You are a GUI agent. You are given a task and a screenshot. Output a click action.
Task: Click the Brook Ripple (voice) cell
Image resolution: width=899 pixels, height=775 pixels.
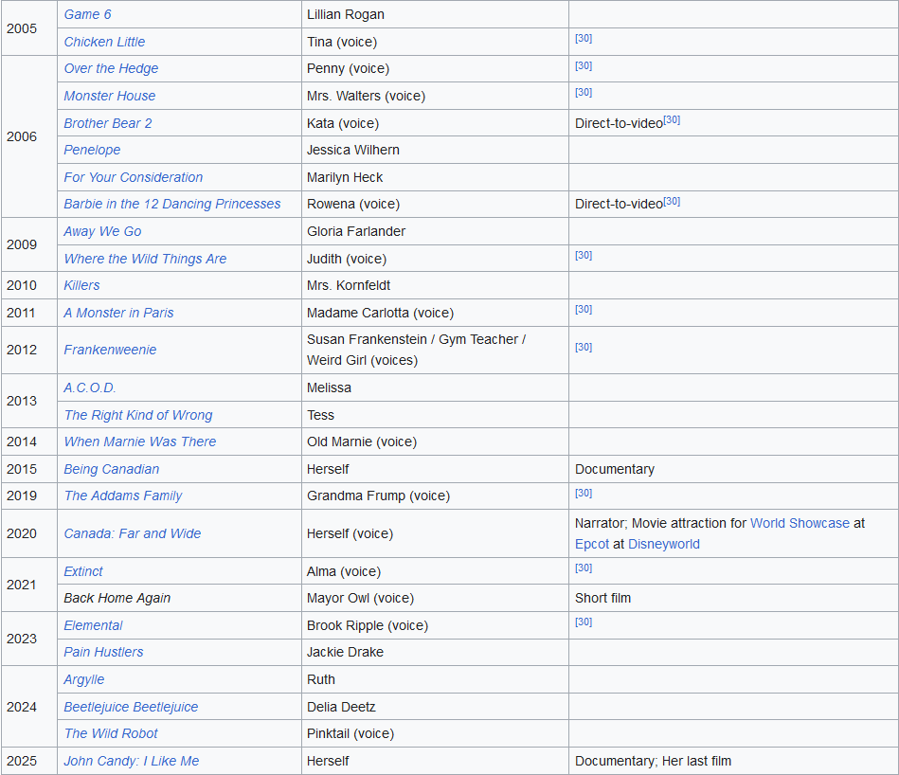(x=435, y=625)
